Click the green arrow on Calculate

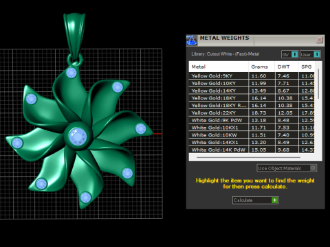(274, 200)
